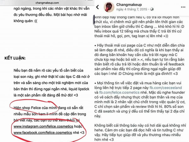Open the Changmakeup page name
This screenshot has width=189, height=142.
click(129, 5)
